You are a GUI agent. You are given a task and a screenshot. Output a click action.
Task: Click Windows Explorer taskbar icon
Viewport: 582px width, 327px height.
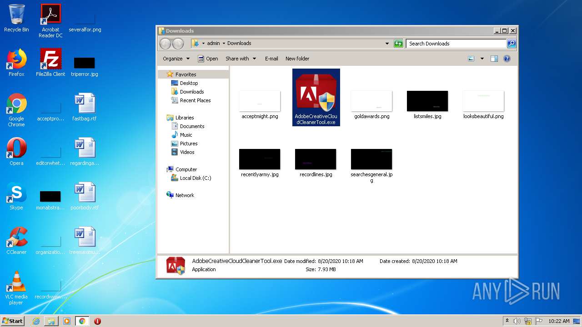(51, 321)
